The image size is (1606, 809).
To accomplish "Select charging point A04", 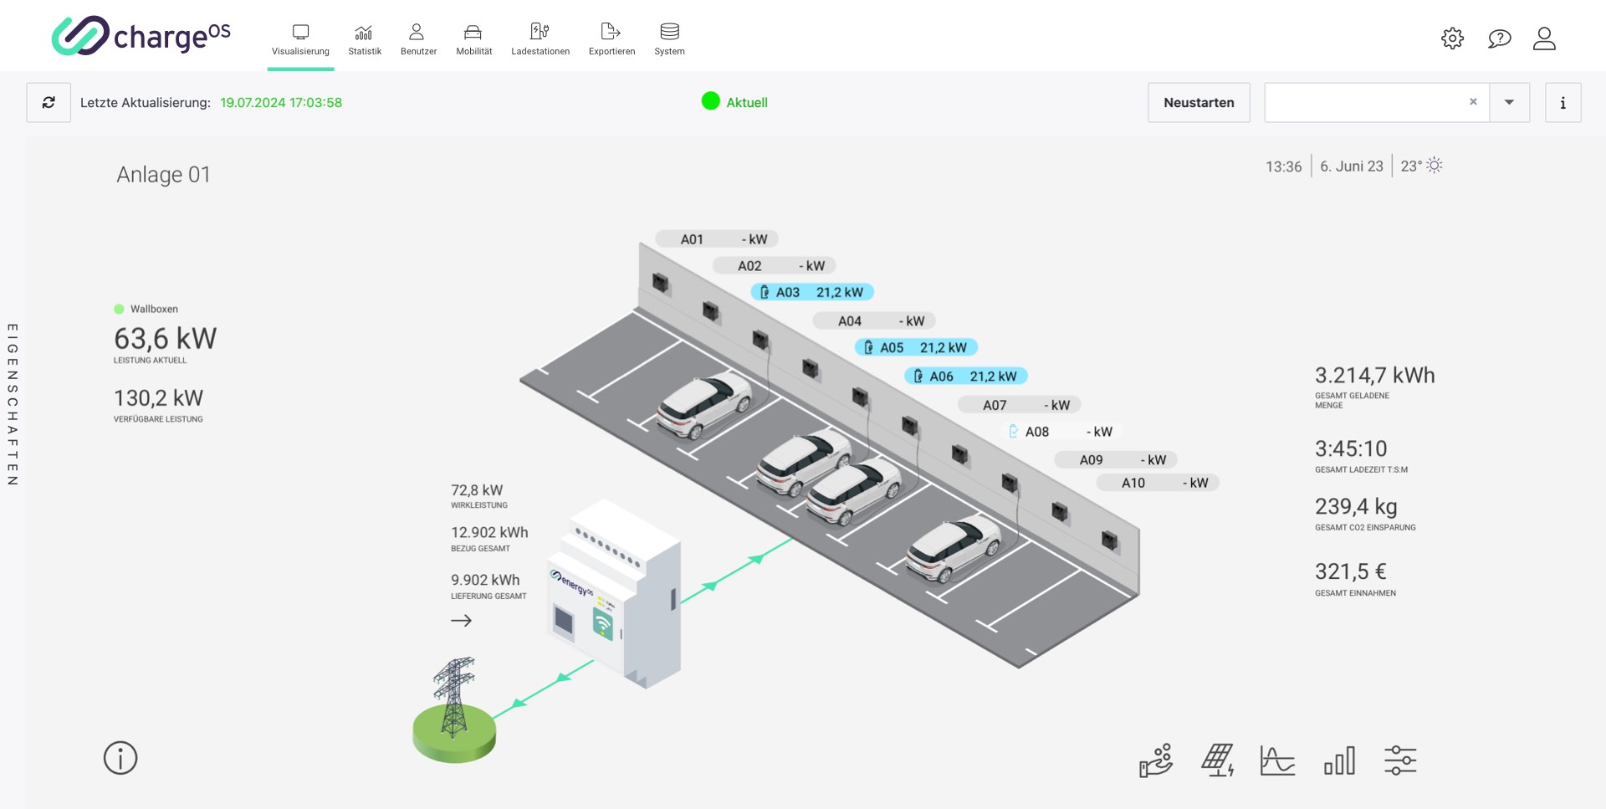I will tap(874, 321).
